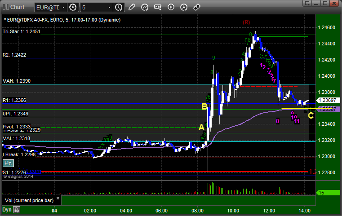Click the red (R) marker above the high
Screen dimensions: 342x216
tap(246, 22)
